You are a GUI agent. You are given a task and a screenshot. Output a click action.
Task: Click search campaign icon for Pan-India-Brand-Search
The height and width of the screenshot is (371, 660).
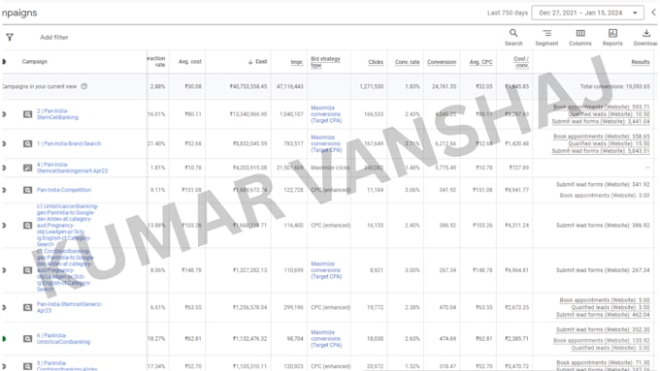tap(27, 143)
